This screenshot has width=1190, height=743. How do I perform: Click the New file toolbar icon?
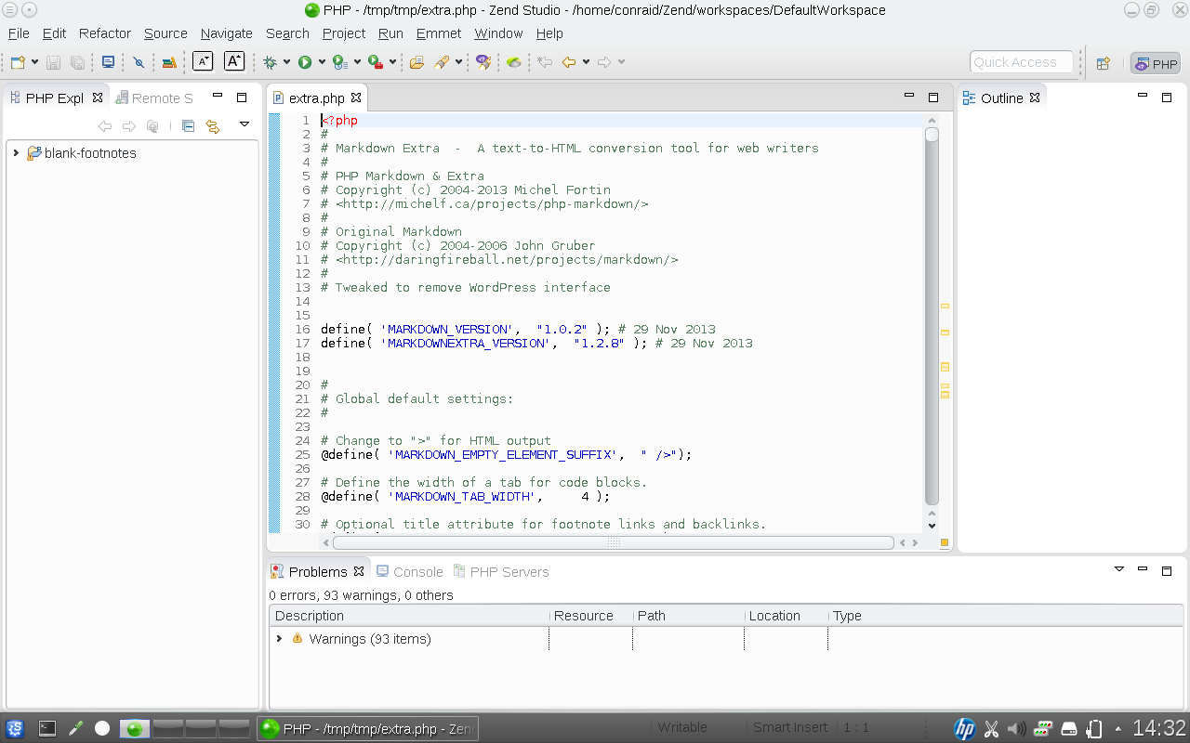[x=18, y=62]
